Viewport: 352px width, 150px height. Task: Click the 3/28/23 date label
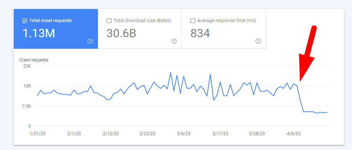coord(257,133)
